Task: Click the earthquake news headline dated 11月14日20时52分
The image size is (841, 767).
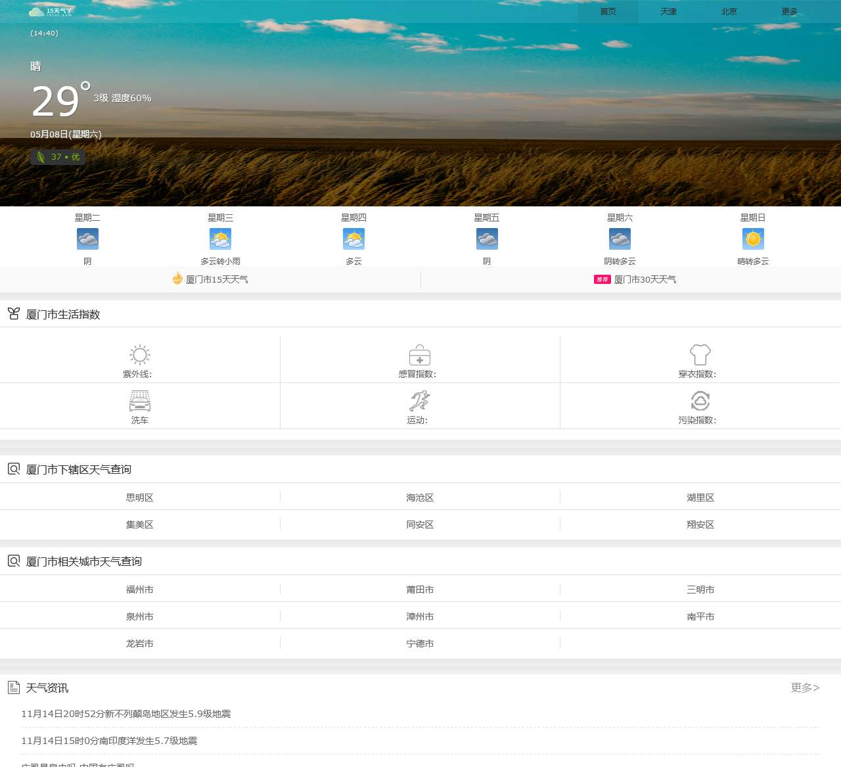Action: point(129,714)
